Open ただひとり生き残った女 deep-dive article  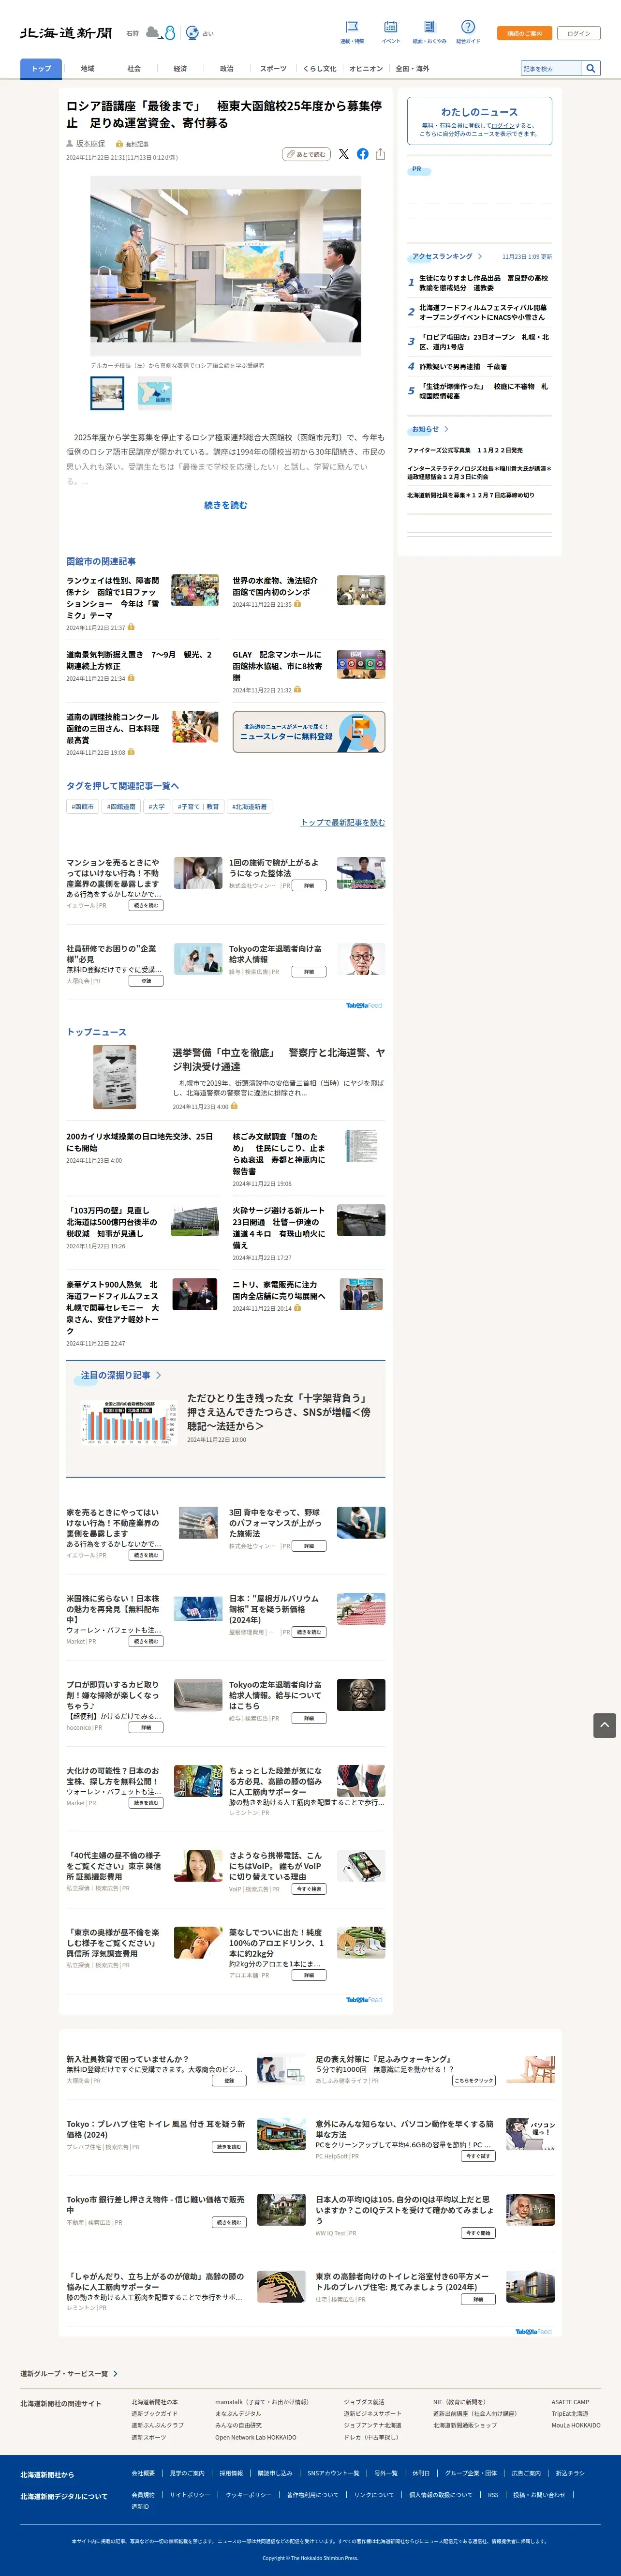click(x=279, y=1411)
